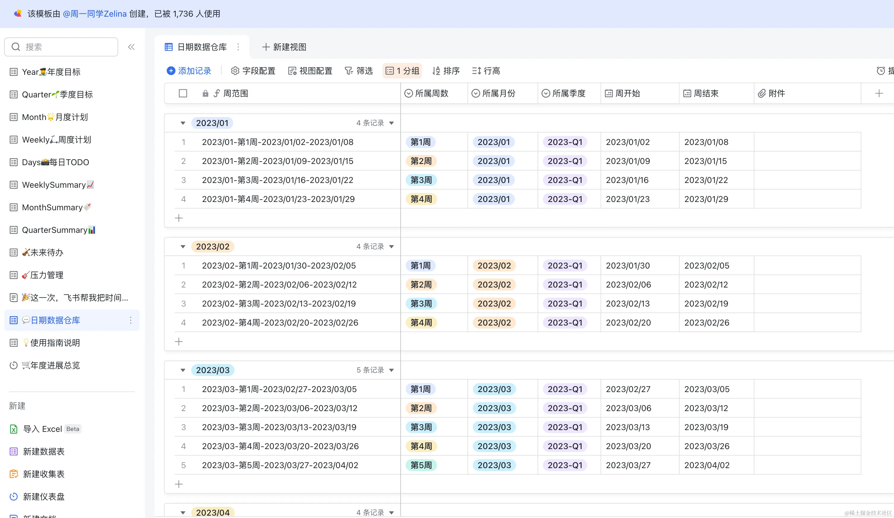This screenshot has height=518, width=894.
Task: Click 新建视图 to add view
Action: [284, 47]
